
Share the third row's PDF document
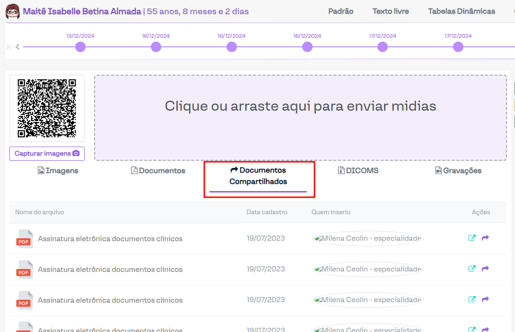pos(485,299)
